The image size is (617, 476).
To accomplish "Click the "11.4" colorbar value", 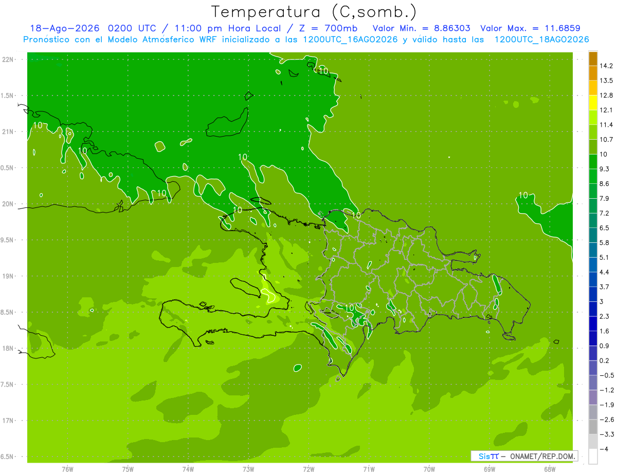I will click(606, 125).
